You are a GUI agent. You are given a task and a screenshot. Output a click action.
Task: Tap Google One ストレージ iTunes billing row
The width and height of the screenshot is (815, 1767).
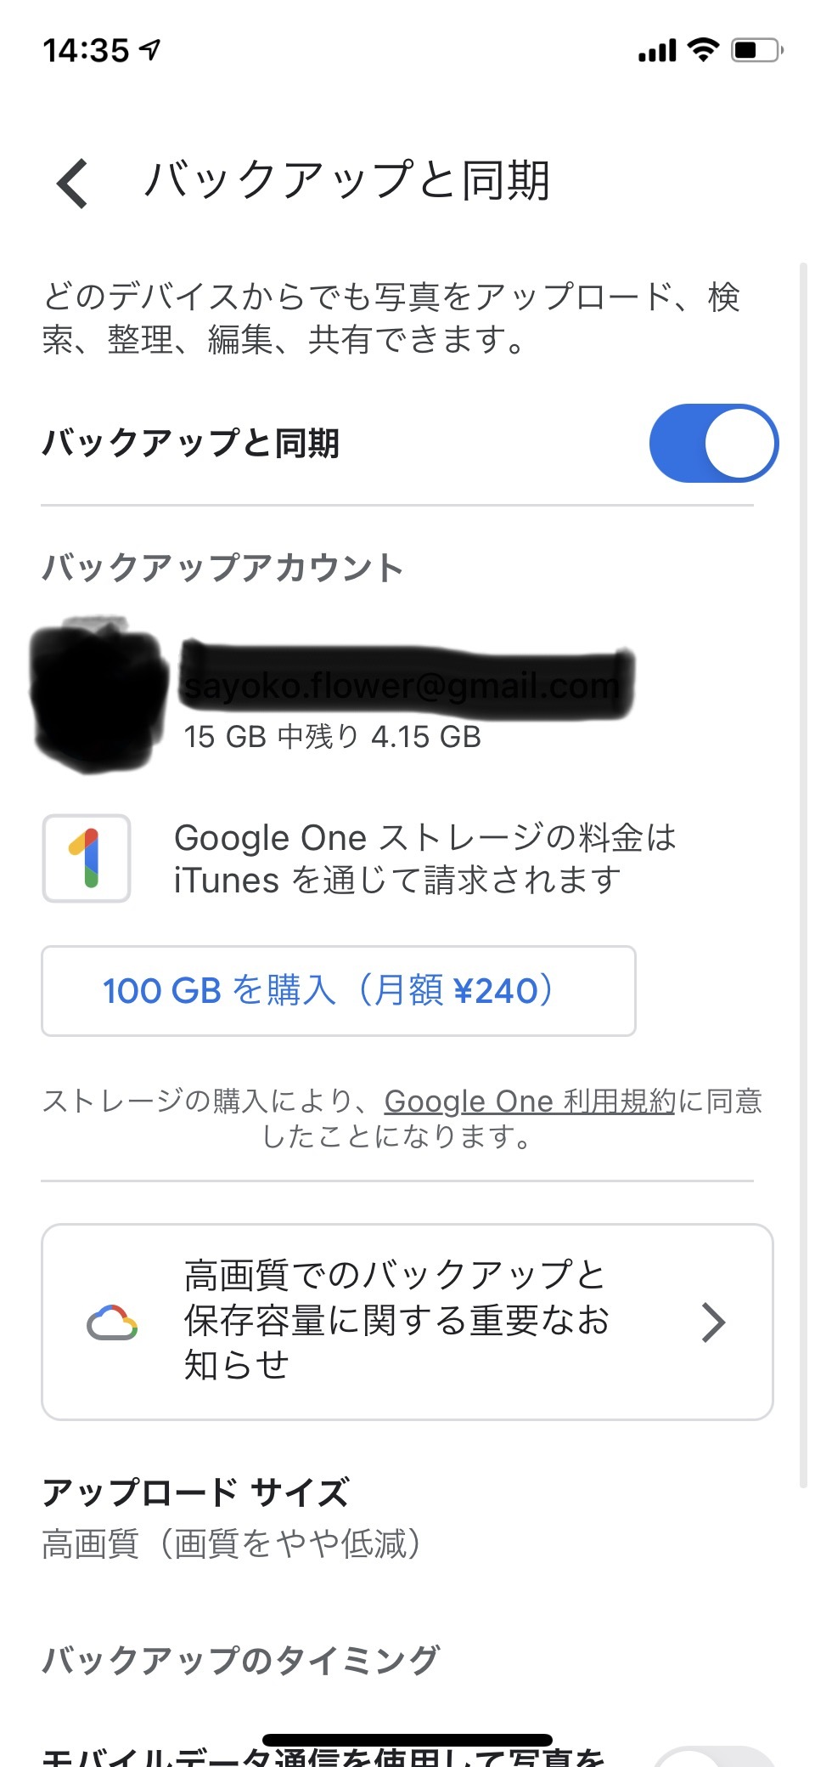pyautogui.click(x=424, y=858)
